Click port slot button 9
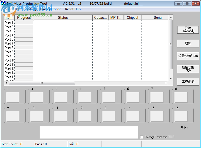The width and height of the screenshot is (201, 148). [x=13, y=116]
